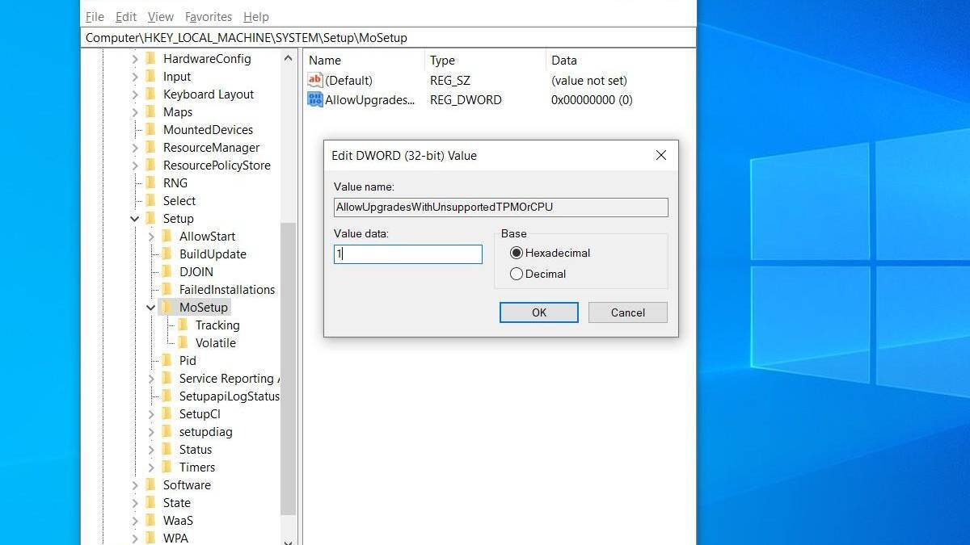Screen dimensions: 970x545
Task: Click the 0x00000000 (0) data cell
Action: coord(592,100)
